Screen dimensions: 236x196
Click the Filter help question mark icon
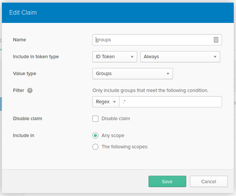[30, 90]
